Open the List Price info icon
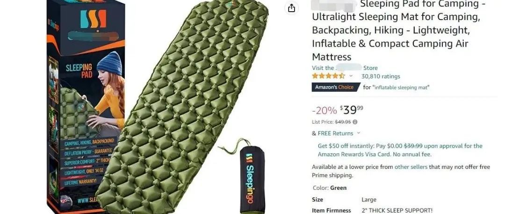Viewport: 505px width, 214px height. (x=355, y=122)
